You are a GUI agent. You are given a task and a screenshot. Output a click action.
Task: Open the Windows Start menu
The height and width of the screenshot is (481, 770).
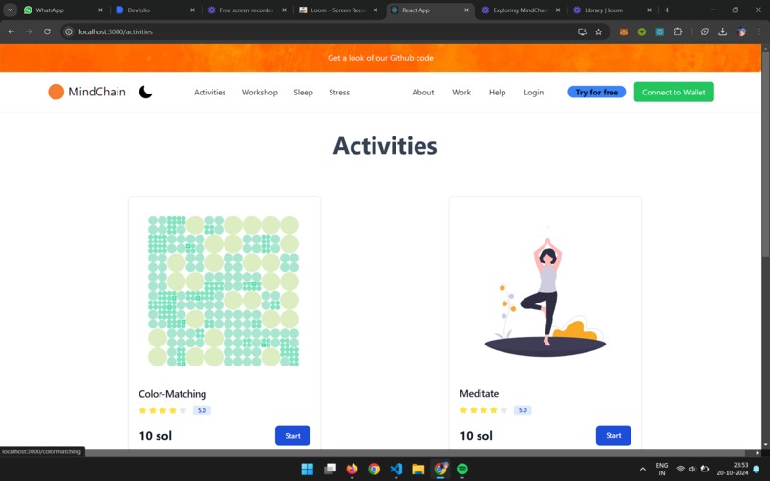point(308,470)
